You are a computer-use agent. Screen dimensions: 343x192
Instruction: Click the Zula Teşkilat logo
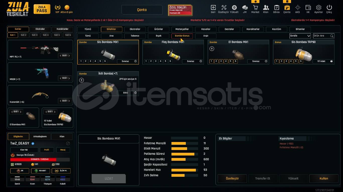coord(18,9)
